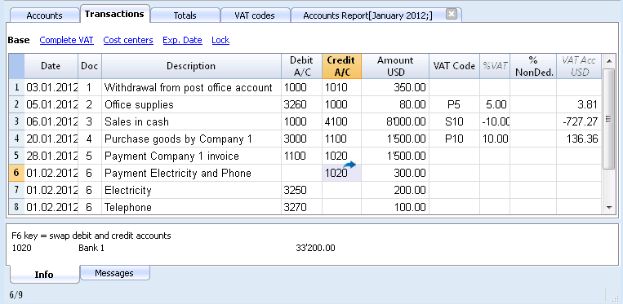
Task: Click the table scroll down arrow
Action: (608, 207)
